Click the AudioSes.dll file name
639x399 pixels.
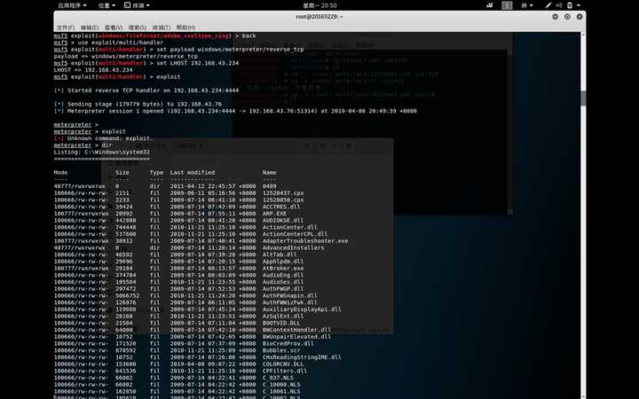[x=283, y=282]
